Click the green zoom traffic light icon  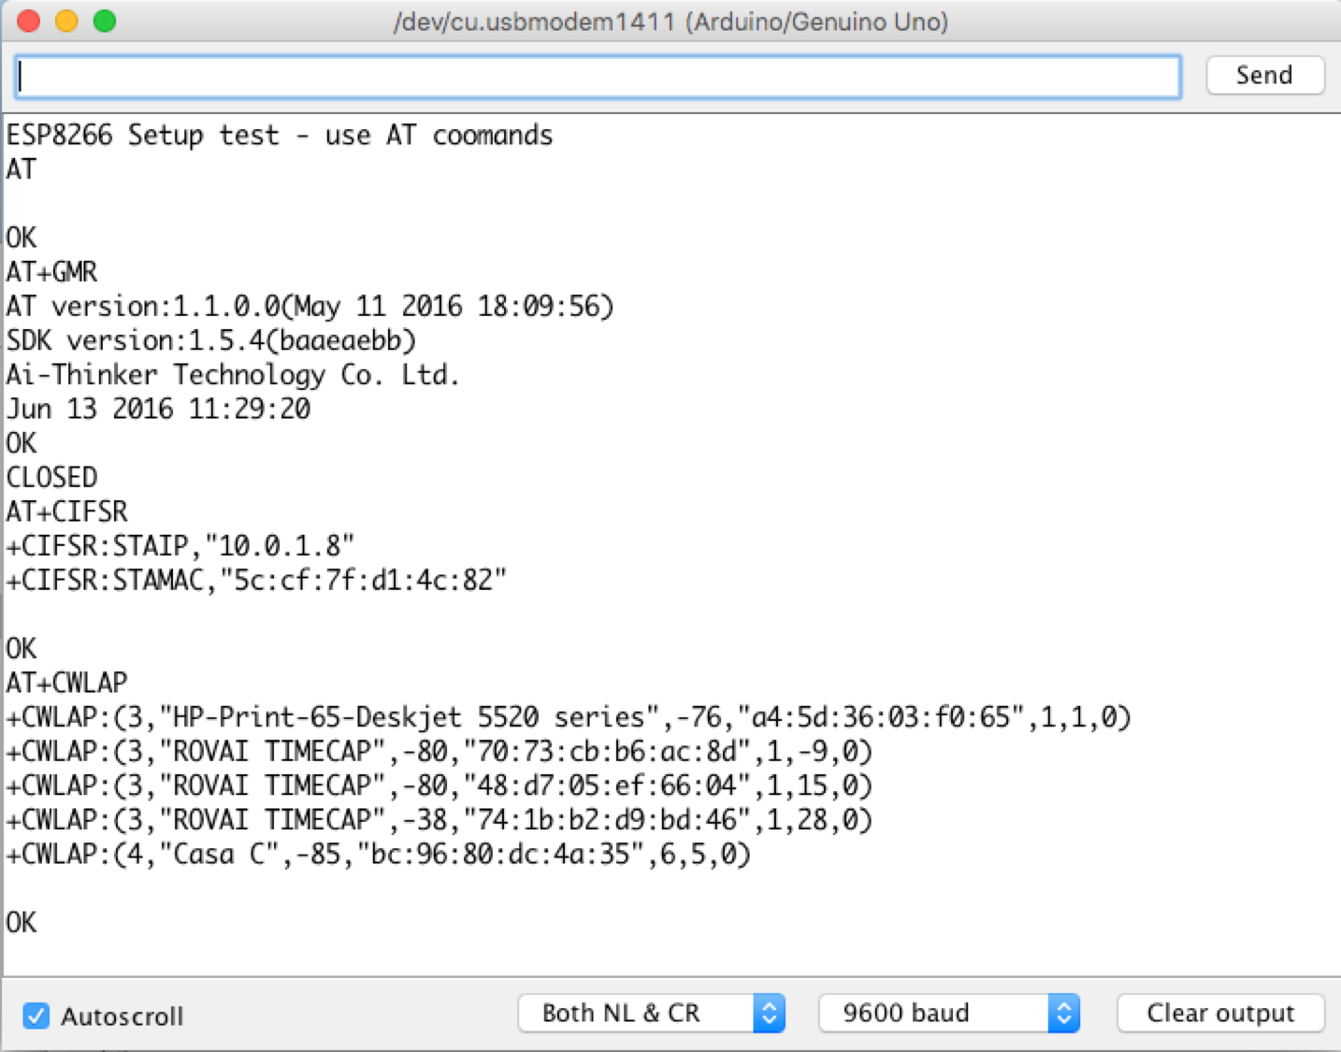tap(103, 21)
